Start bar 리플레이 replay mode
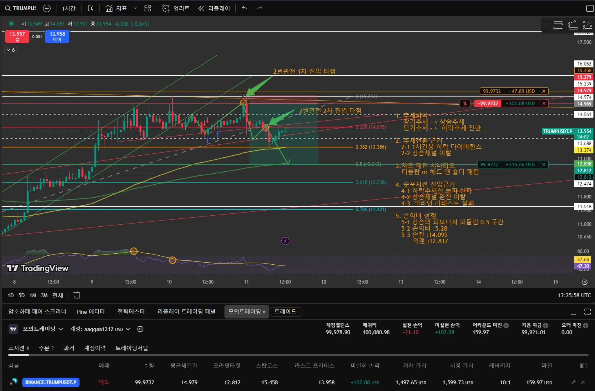This screenshot has width=595, height=391. 214,8
